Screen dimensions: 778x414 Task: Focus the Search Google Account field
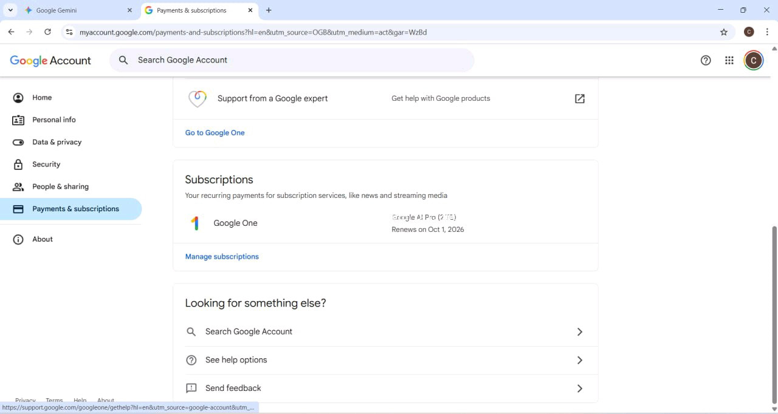tap(292, 60)
